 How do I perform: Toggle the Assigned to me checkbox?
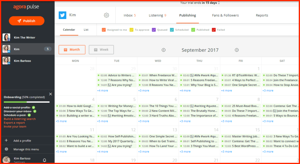tap(104, 30)
